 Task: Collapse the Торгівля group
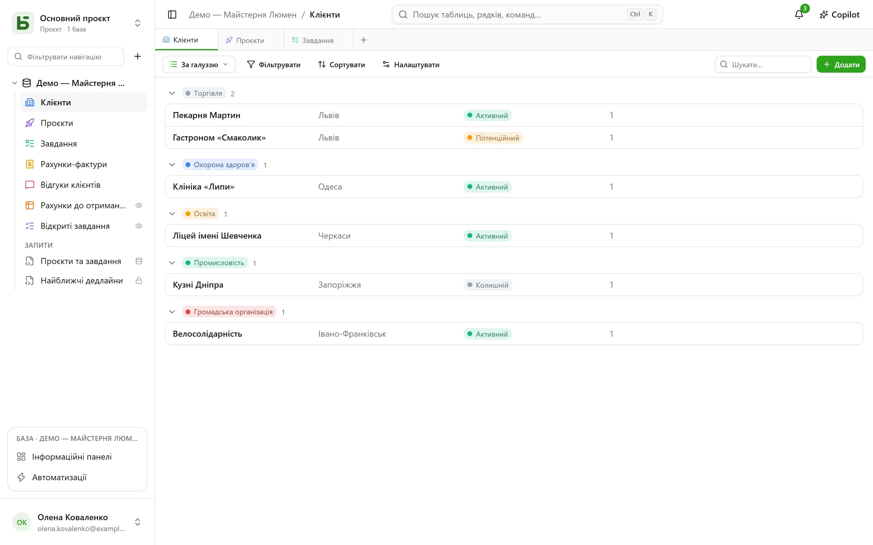(x=172, y=93)
